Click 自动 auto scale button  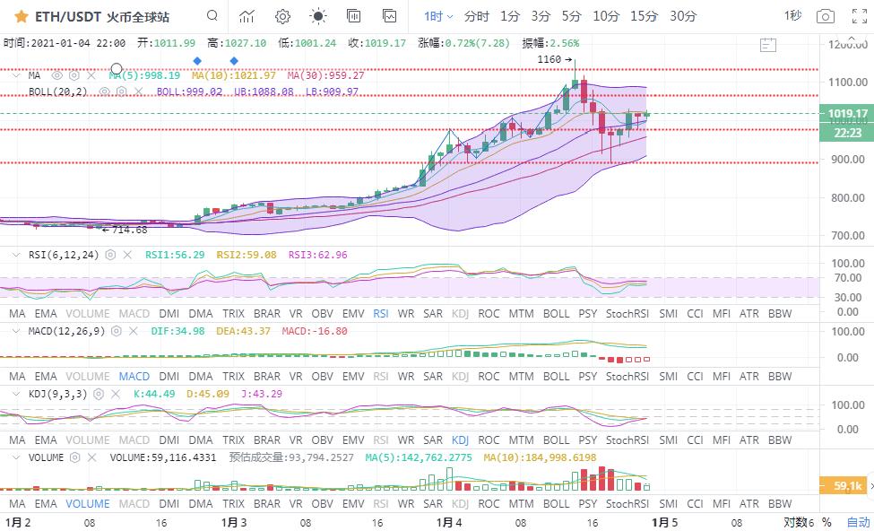(858, 521)
